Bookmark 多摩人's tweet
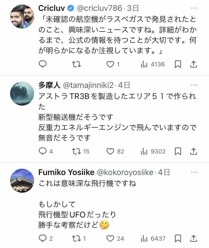Image resolution: width=209 pixels, height=248 pixels. pyautogui.click(x=178, y=151)
